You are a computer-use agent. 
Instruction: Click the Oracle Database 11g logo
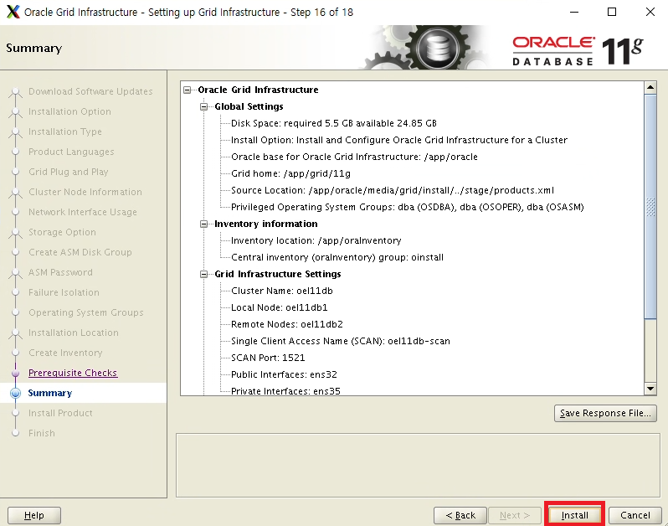pos(578,51)
